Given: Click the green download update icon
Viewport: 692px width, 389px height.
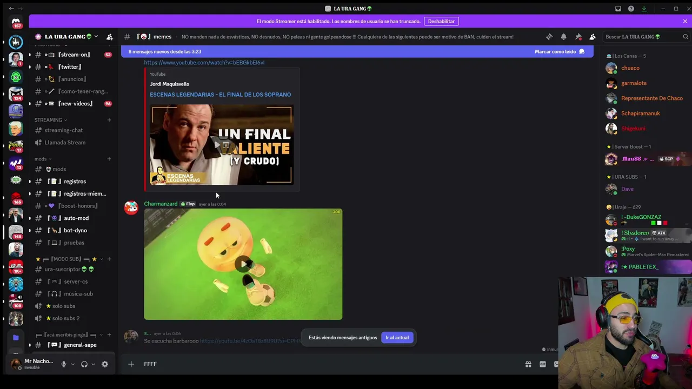Looking at the screenshot, I should 644,9.
